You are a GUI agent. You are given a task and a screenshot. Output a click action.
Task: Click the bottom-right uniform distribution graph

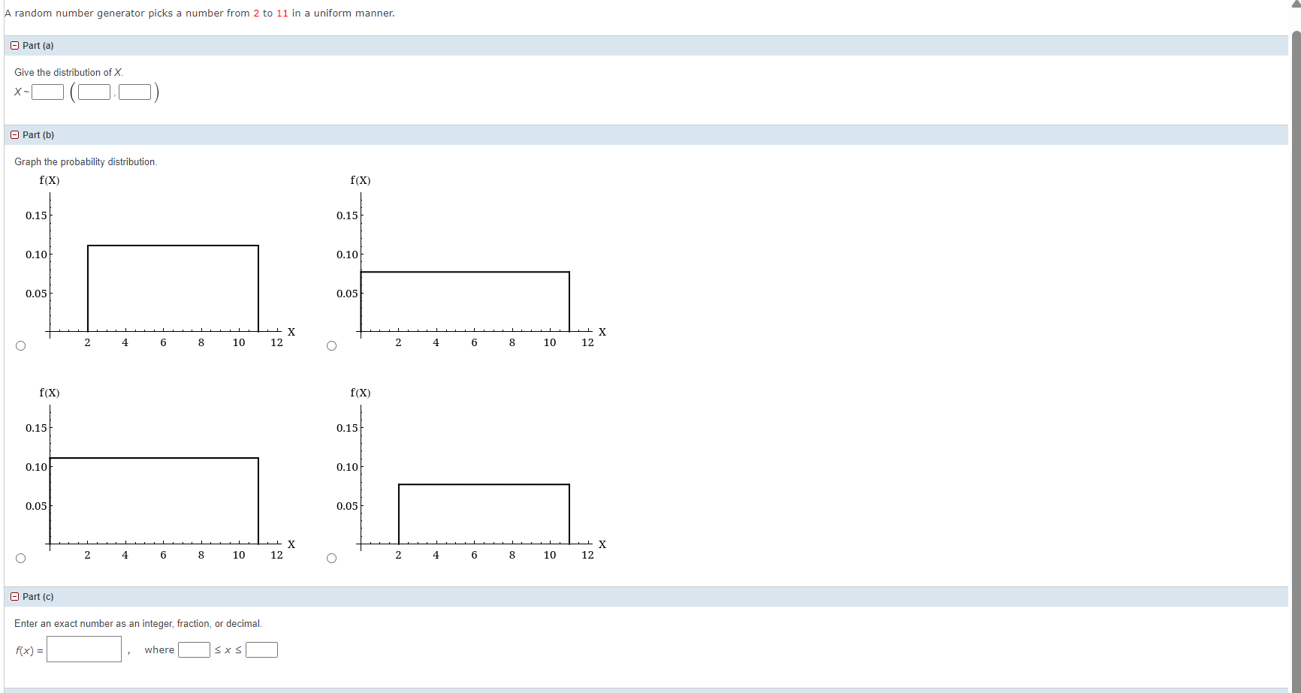pyautogui.click(x=471, y=475)
